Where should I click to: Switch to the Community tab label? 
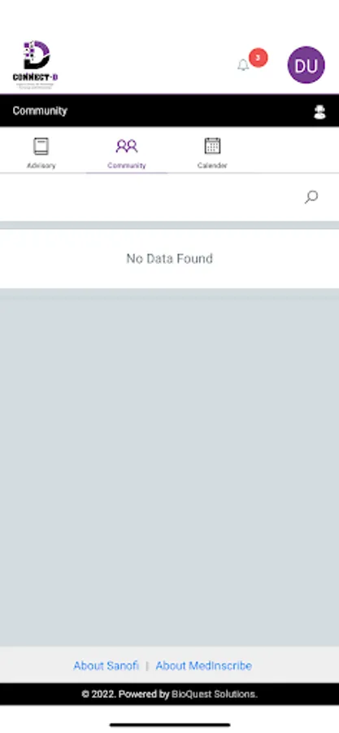126,165
